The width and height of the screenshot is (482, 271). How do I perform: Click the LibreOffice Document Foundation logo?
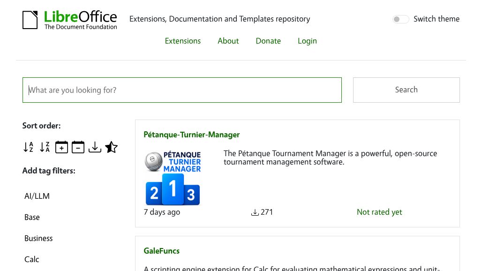pyautogui.click(x=70, y=20)
